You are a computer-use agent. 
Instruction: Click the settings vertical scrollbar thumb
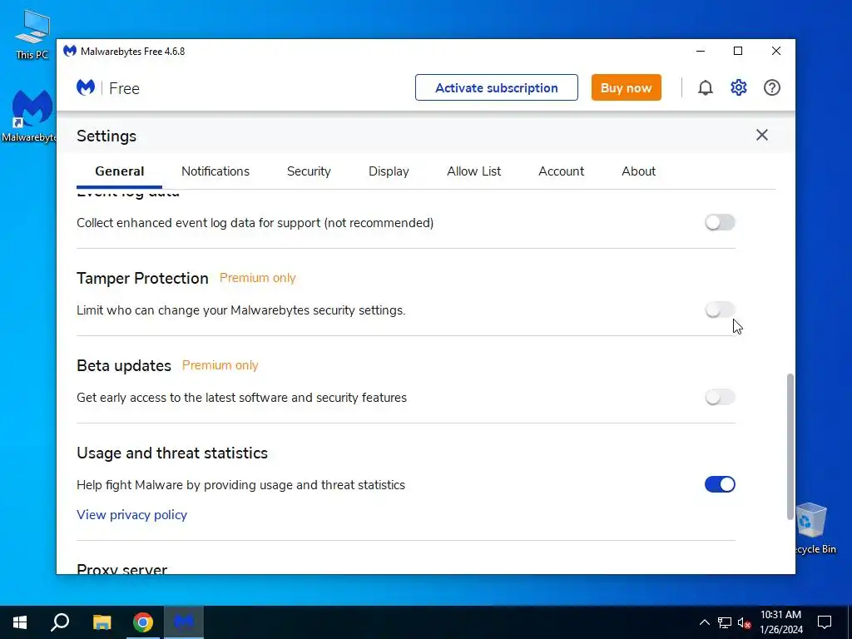point(790,447)
